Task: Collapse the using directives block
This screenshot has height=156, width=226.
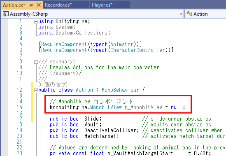Action: click(x=36, y=22)
